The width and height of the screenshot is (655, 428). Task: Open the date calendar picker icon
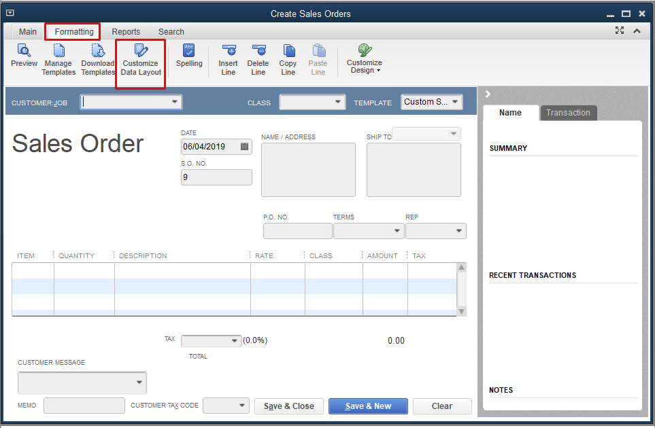click(244, 147)
